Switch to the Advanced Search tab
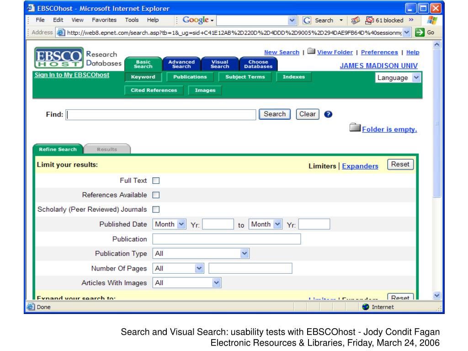The image size is (468, 351). (x=181, y=64)
